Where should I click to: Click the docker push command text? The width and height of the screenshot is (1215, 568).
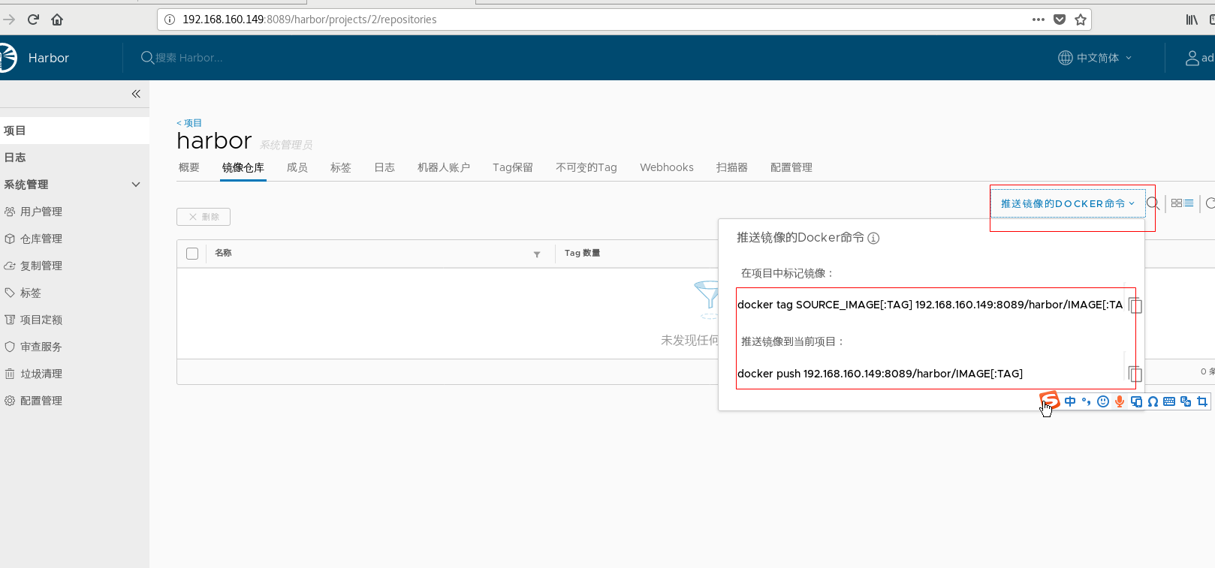[x=880, y=374]
